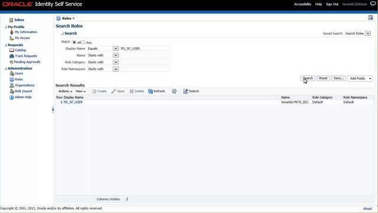Click the Role Category column header
The image size is (378, 213).
(322, 98)
